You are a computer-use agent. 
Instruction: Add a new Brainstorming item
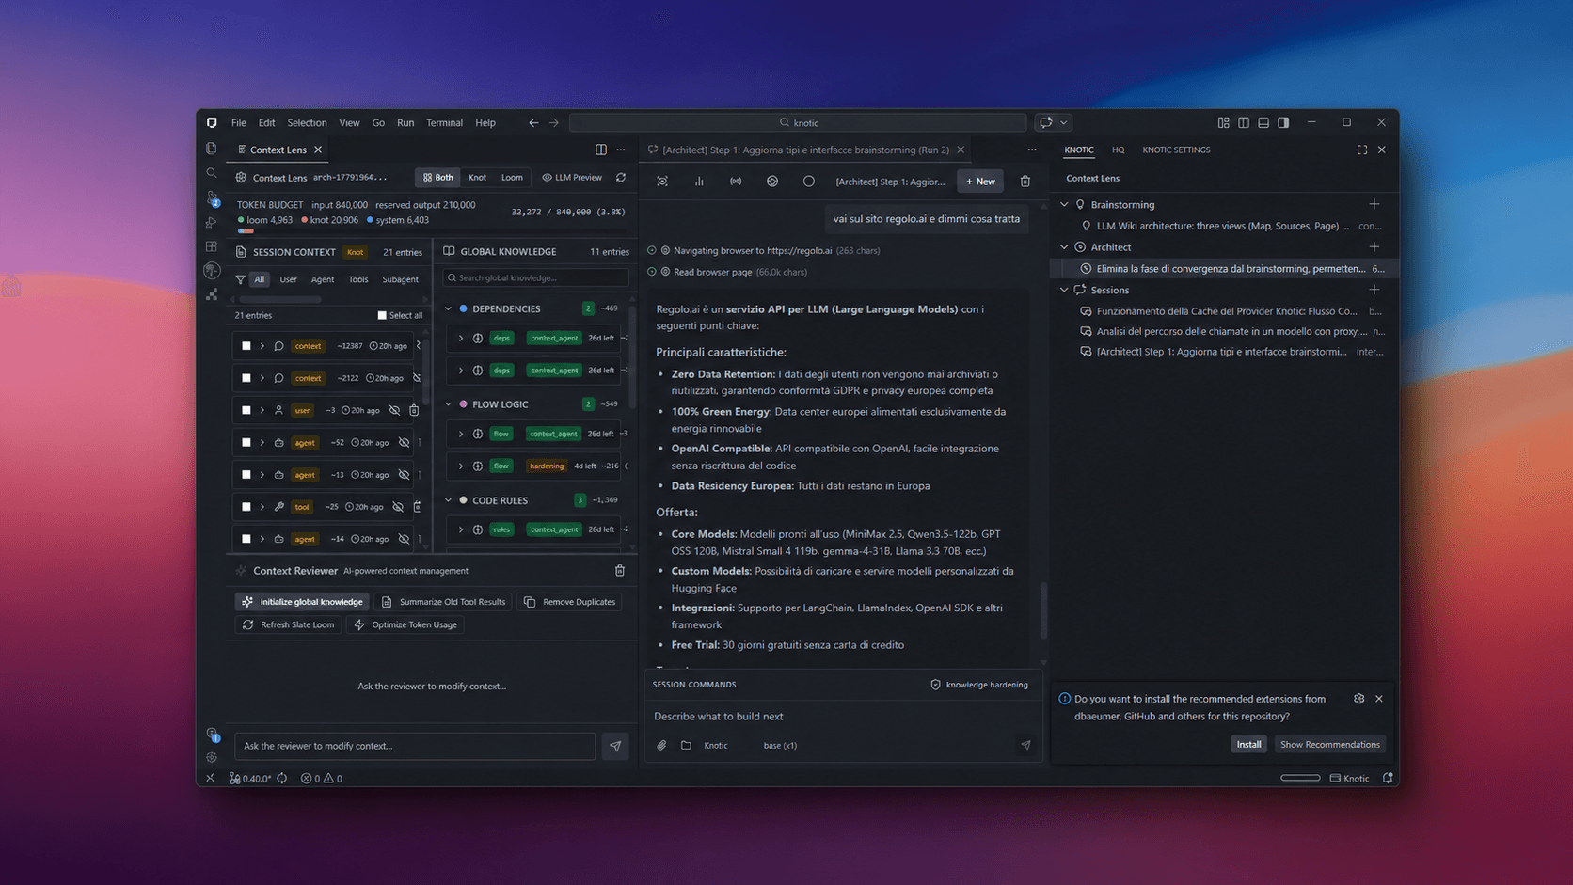(1374, 204)
